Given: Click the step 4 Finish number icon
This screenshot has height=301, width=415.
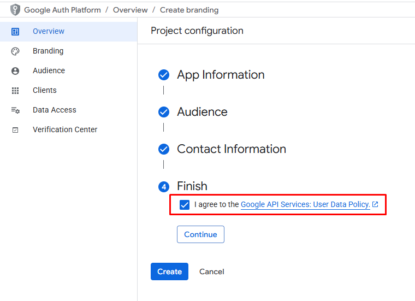Looking at the screenshot, I should pos(164,187).
